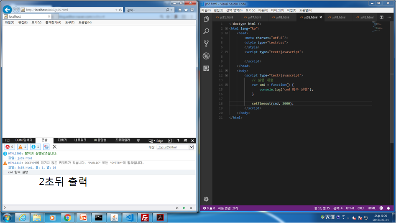Image resolution: width=396 pixels, height=223 pixels.
Task: Collapse the function fold on line 14
Action: (227, 85)
